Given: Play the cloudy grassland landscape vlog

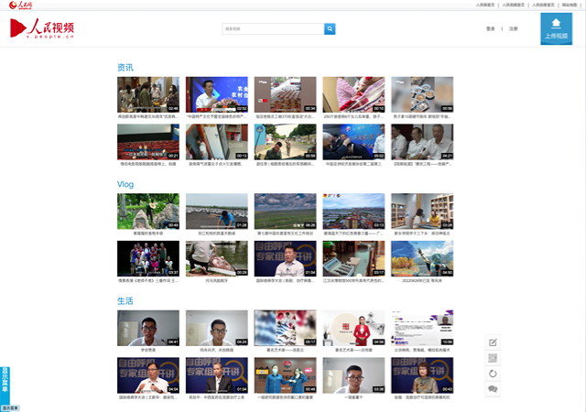Looking at the screenshot, I should click(x=285, y=211).
